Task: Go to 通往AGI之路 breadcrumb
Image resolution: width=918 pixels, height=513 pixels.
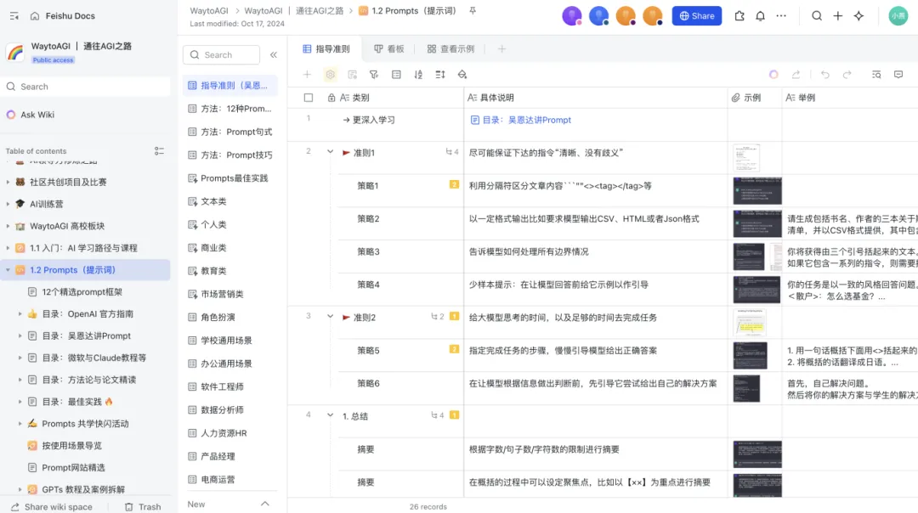Action: [319, 10]
